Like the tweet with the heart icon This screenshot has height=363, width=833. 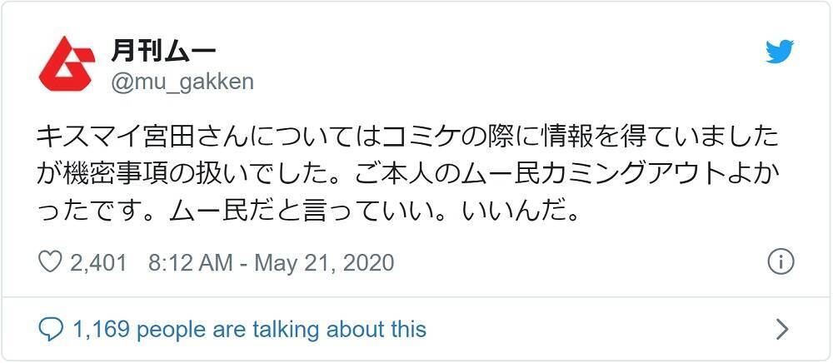[51, 262]
